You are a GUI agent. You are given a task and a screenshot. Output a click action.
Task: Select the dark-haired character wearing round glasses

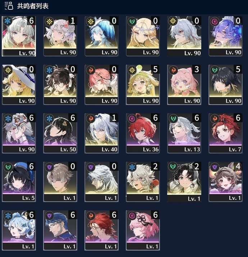point(60,85)
